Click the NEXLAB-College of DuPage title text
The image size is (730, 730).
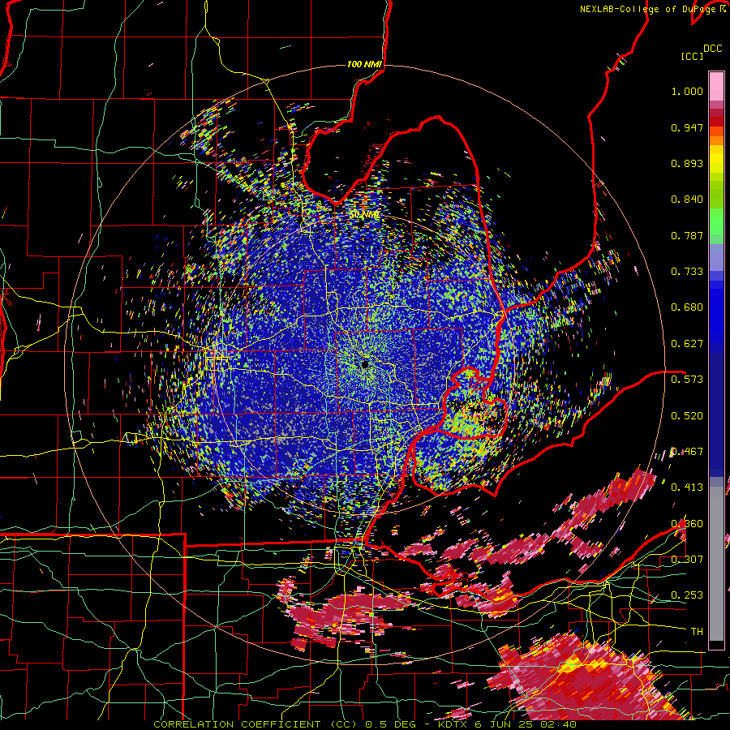pos(647,9)
